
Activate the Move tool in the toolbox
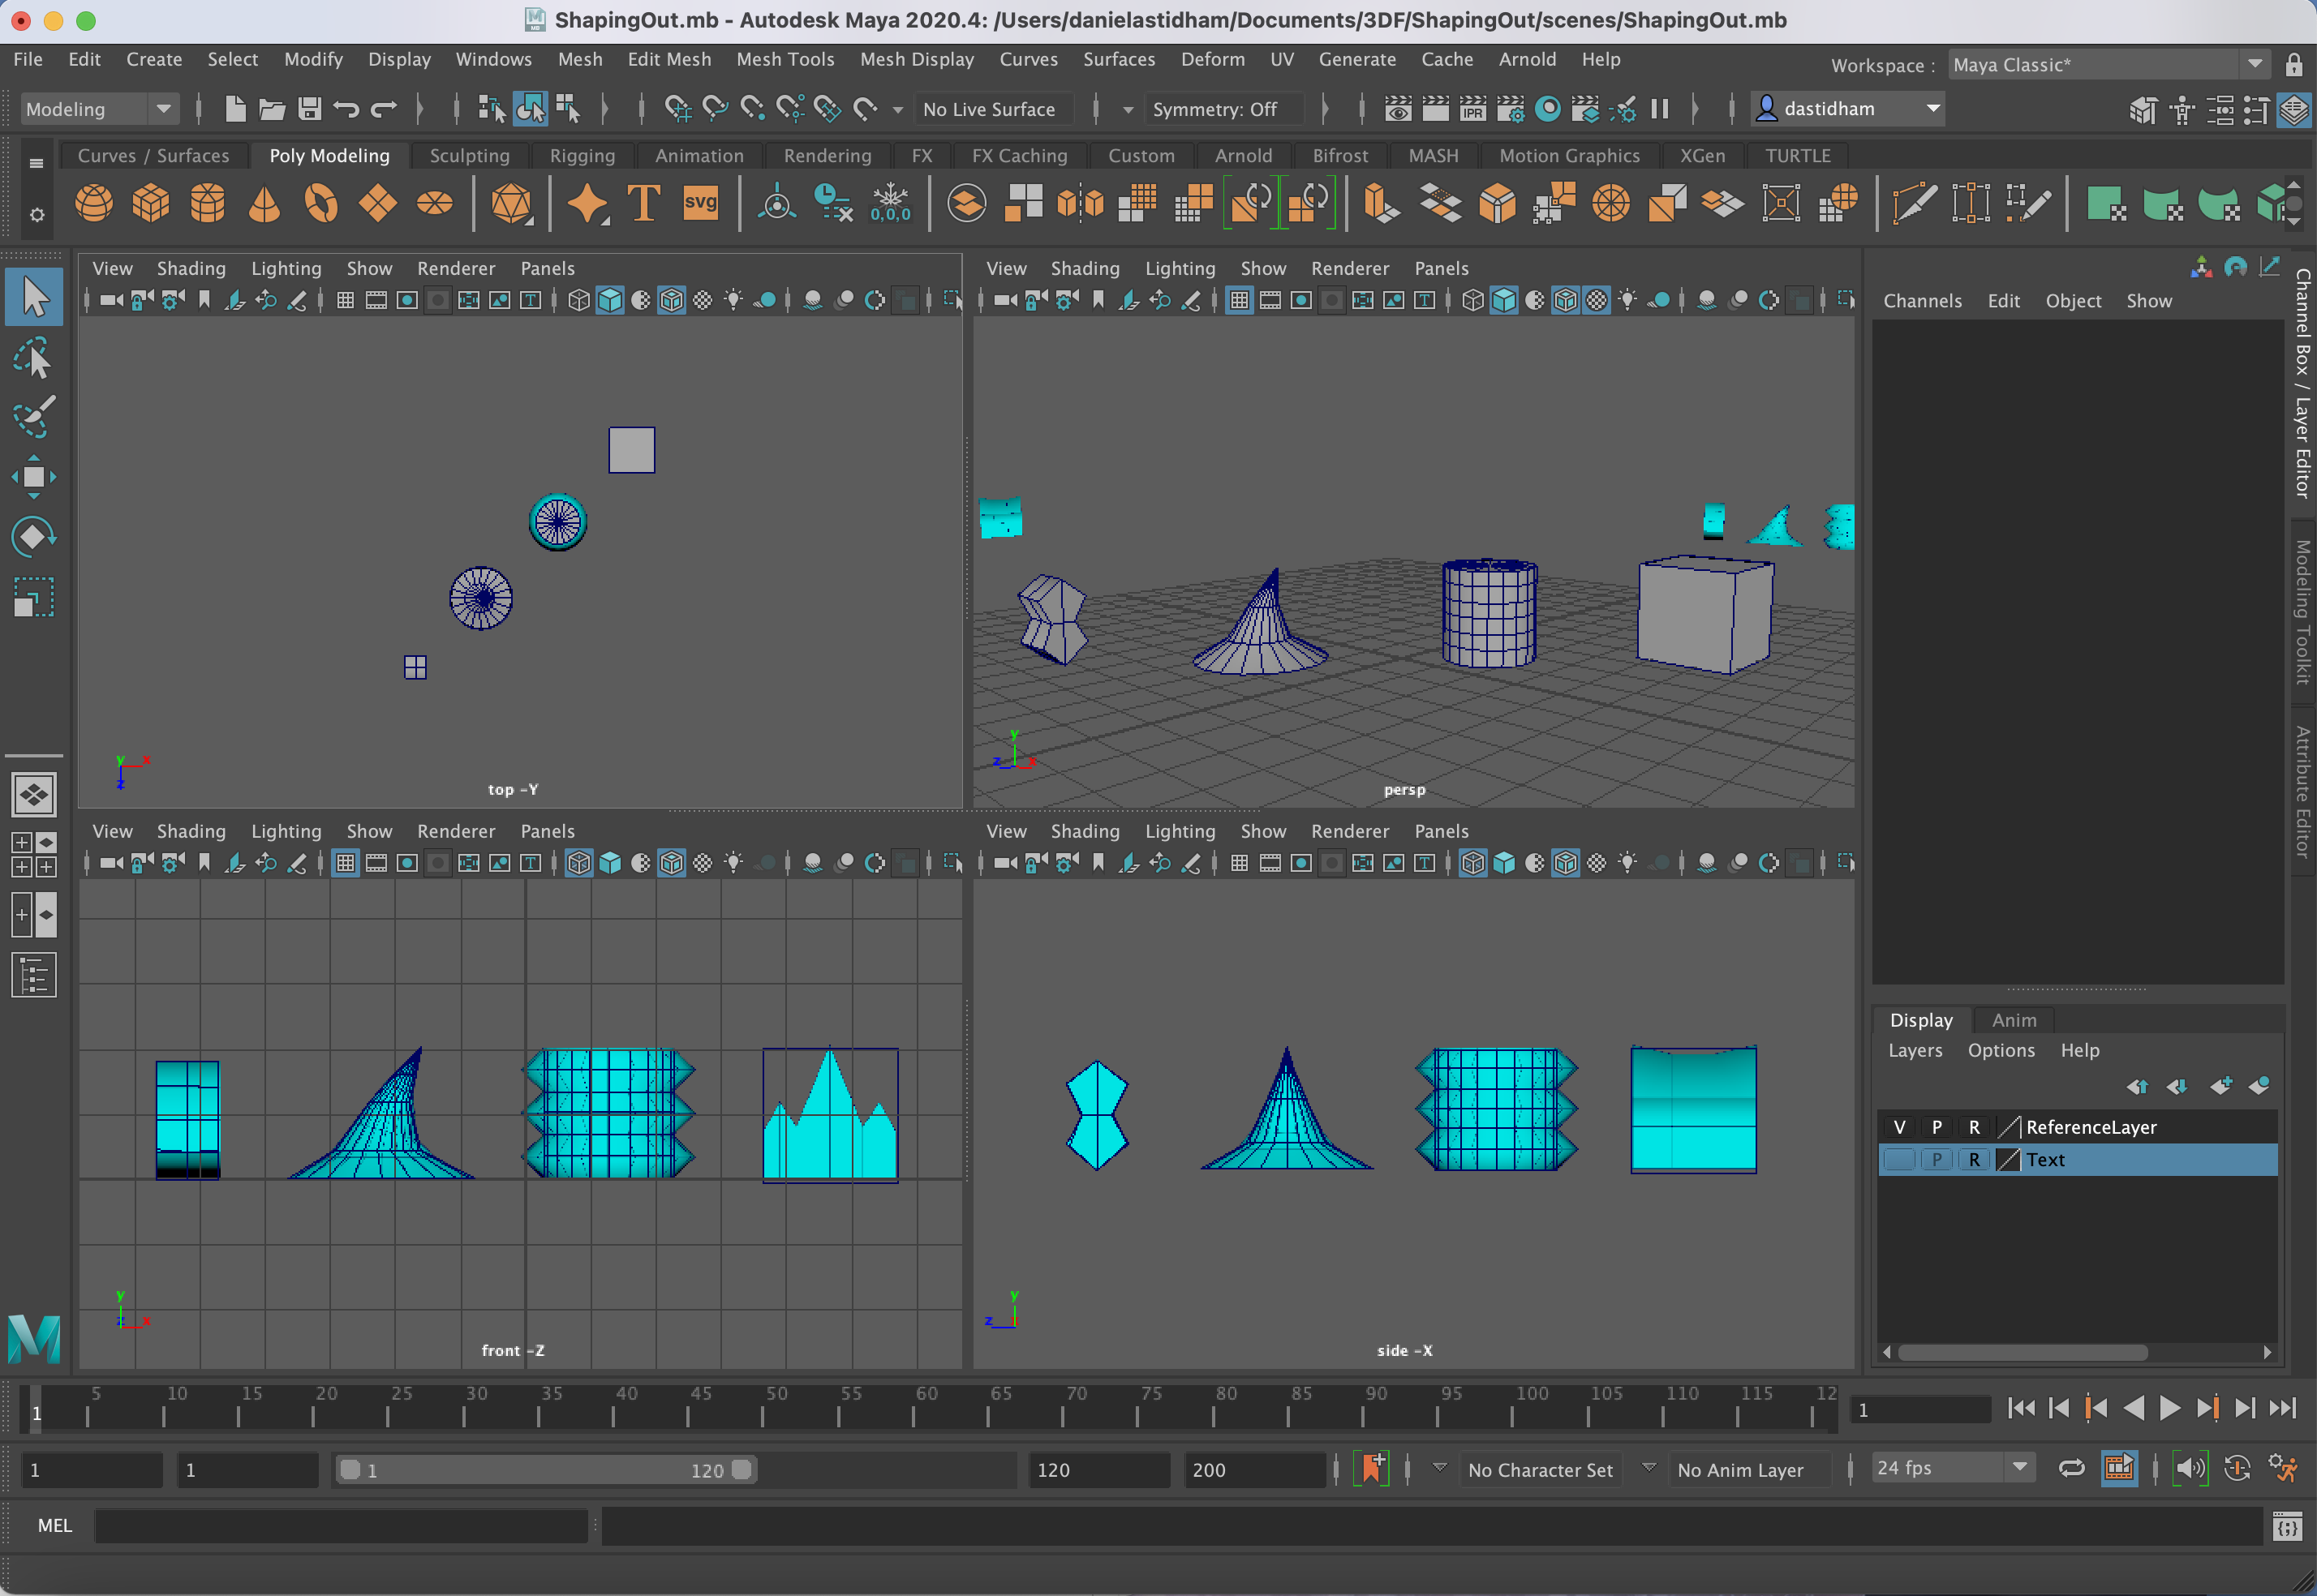34,477
